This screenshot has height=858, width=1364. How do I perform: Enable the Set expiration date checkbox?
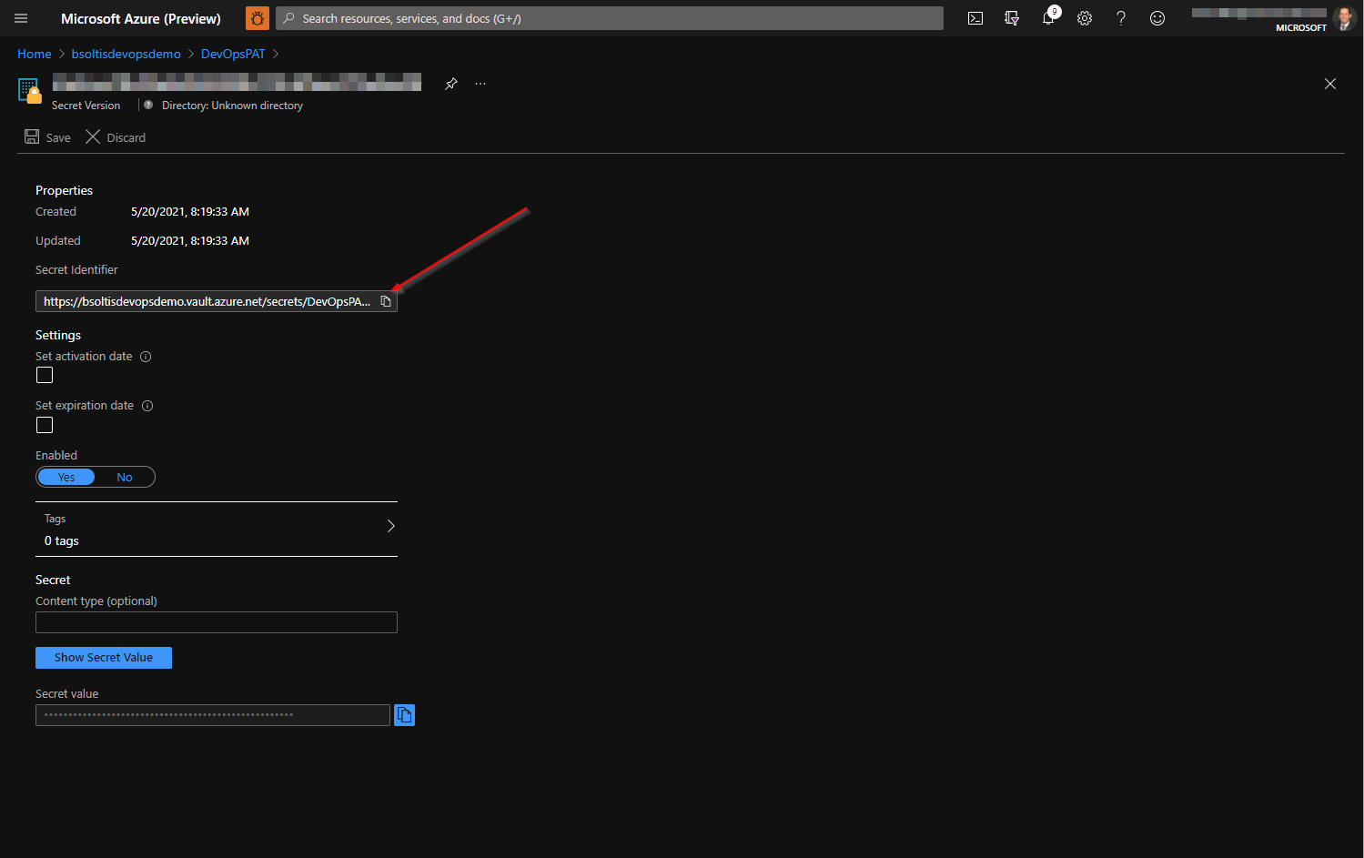[45, 425]
